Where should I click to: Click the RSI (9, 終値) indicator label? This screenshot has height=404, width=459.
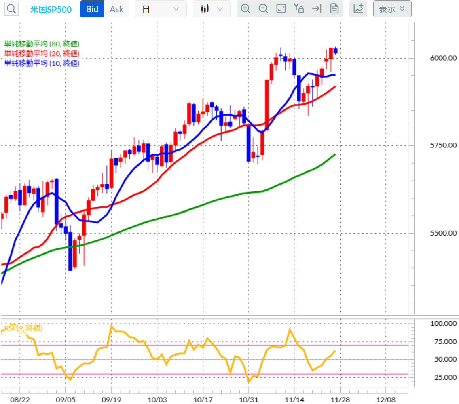click(x=23, y=328)
